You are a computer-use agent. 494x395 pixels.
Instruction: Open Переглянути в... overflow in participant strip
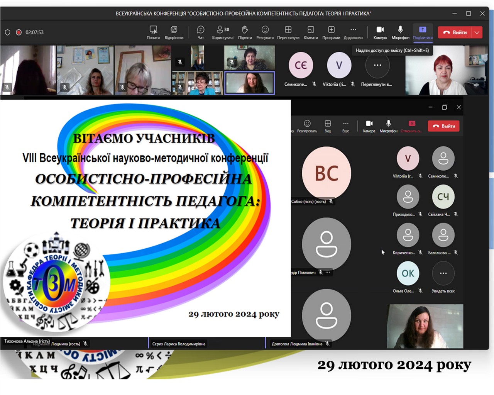[x=377, y=65]
